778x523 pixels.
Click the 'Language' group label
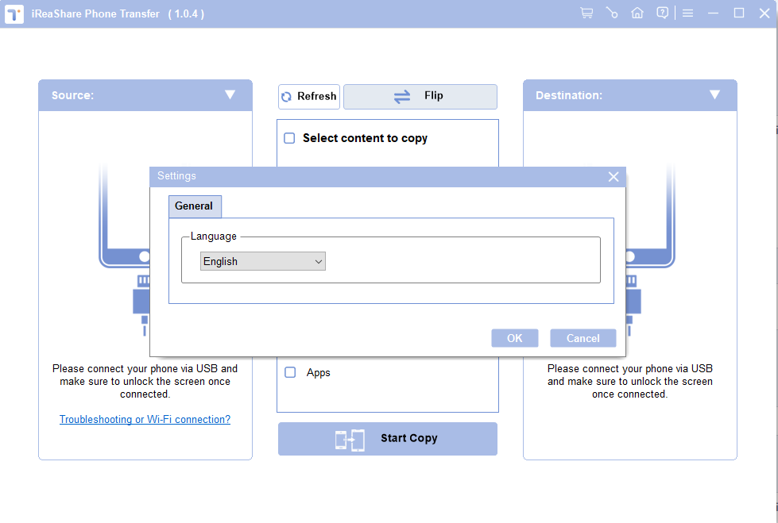[213, 237]
